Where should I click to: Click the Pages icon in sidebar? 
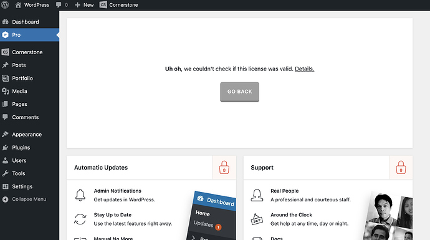pyautogui.click(x=5, y=104)
